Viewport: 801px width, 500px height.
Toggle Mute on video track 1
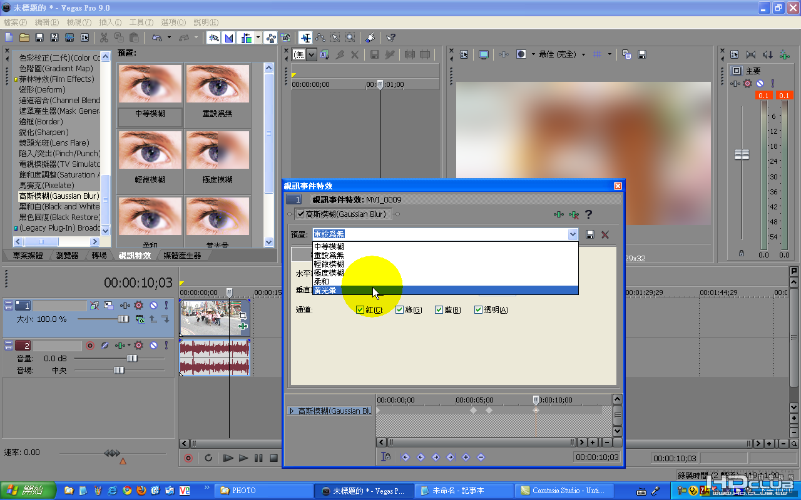(153, 306)
